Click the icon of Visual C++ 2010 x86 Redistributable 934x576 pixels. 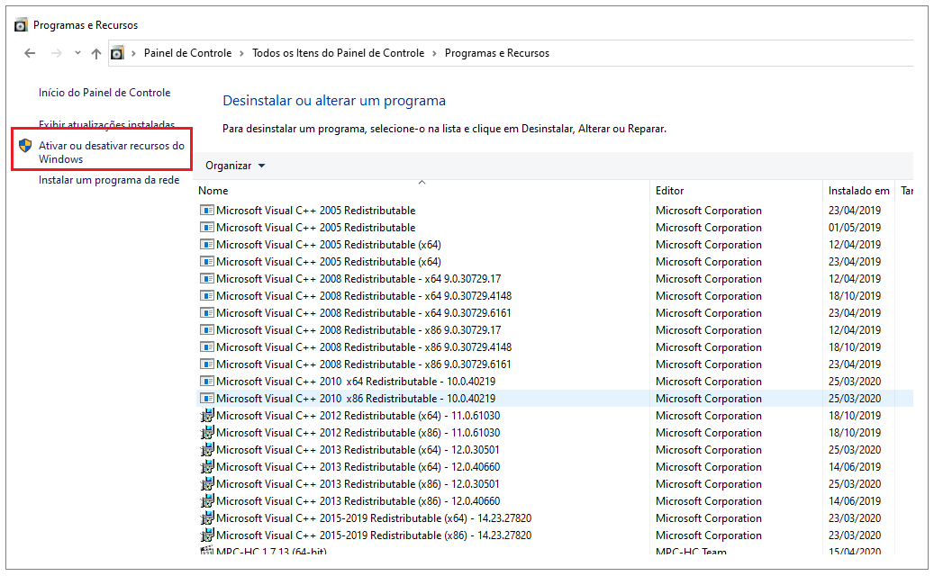click(206, 399)
